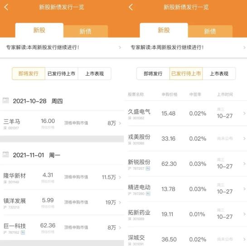Select 已发行待上市 filter on right screen
Screen dimensions: 247x246
[x=186, y=73]
